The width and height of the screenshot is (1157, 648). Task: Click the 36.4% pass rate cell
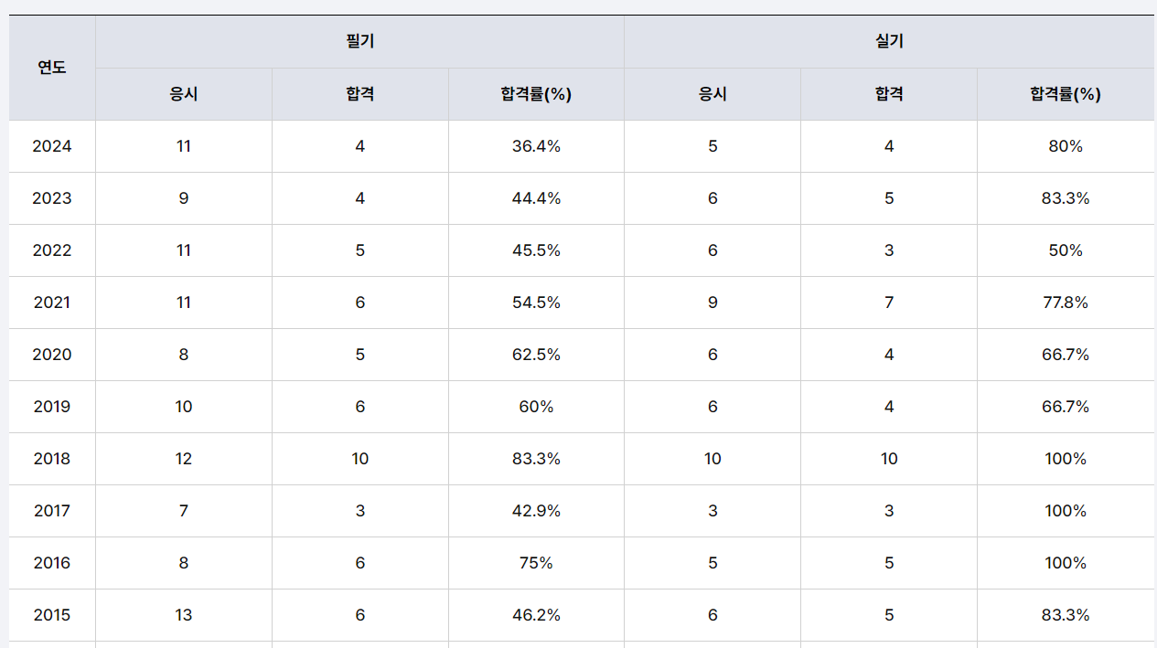[536, 146]
